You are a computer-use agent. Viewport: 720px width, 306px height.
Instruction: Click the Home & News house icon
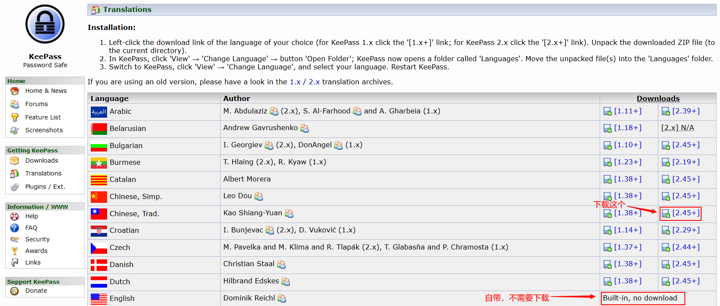click(x=15, y=91)
